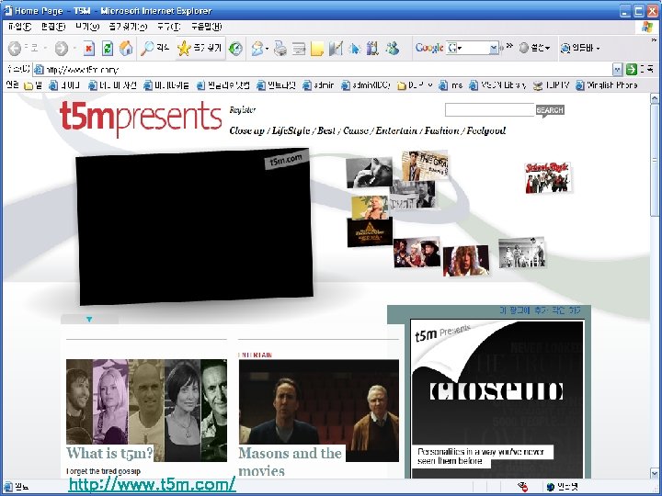
Task: Click the Internet zone globe in status bar
Action: (550, 487)
